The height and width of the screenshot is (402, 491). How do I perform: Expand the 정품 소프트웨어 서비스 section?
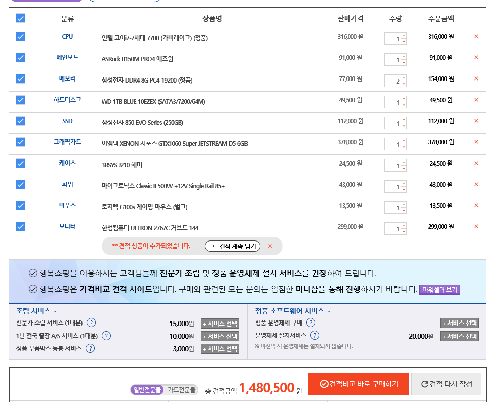point(292,311)
